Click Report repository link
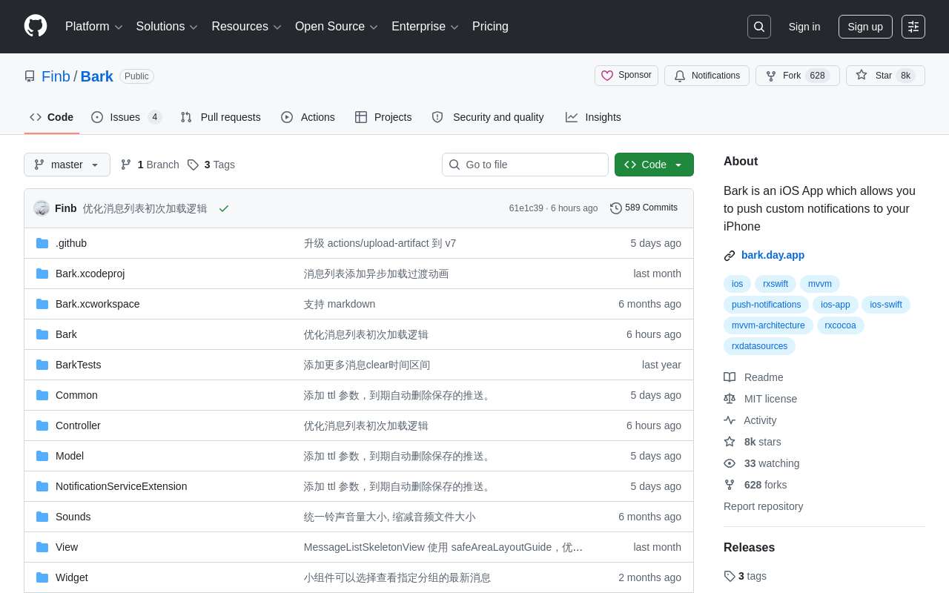This screenshot has height=593, width=949. pyautogui.click(x=763, y=506)
